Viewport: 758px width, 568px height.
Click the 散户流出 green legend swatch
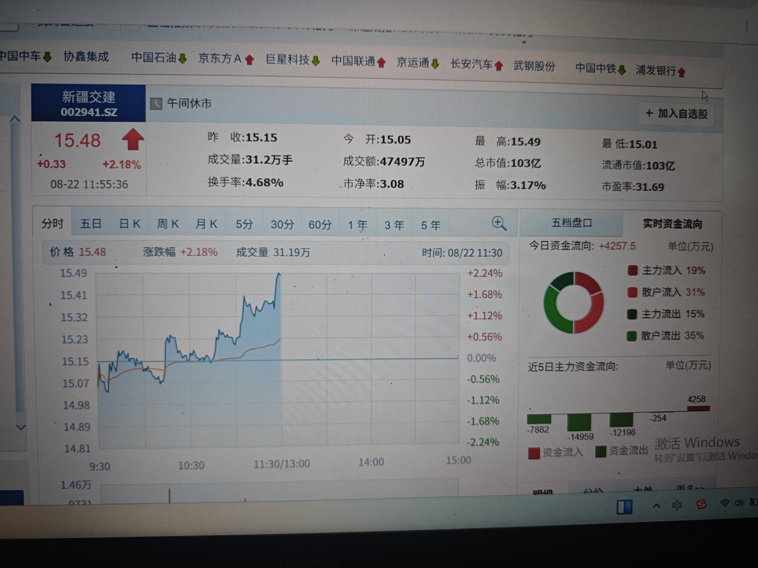[x=631, y=336]
